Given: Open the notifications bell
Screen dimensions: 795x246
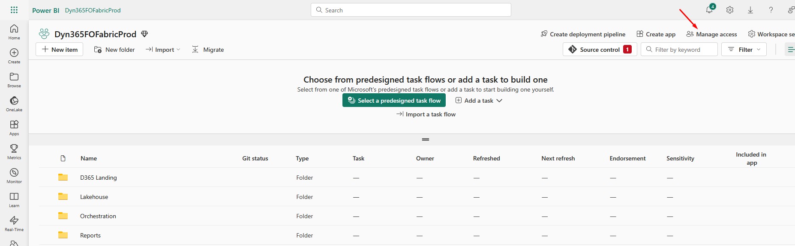Looking at the screenshot, I should pos(710,9).
